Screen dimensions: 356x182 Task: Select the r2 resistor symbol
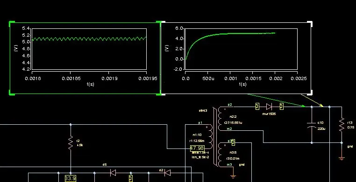(x=71, y=142)
